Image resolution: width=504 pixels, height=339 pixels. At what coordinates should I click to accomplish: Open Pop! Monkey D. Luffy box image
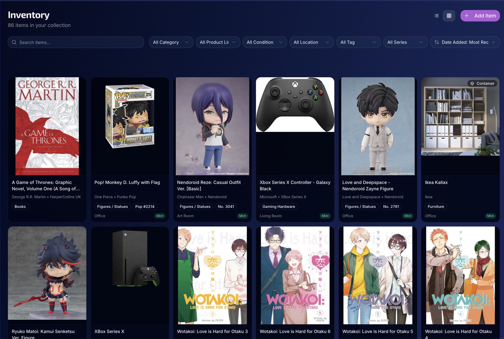(x=130, y=117)
